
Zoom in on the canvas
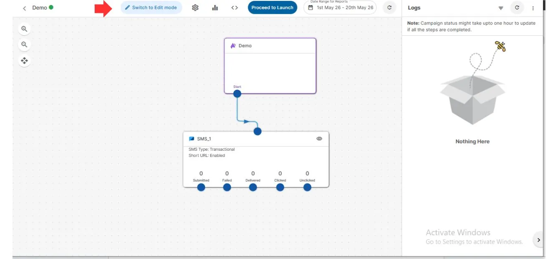24,29
